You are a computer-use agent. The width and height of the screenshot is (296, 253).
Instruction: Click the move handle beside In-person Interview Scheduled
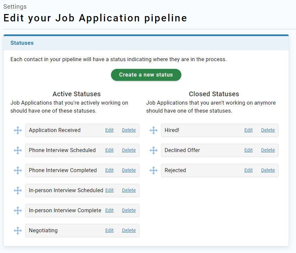[18, 191]
